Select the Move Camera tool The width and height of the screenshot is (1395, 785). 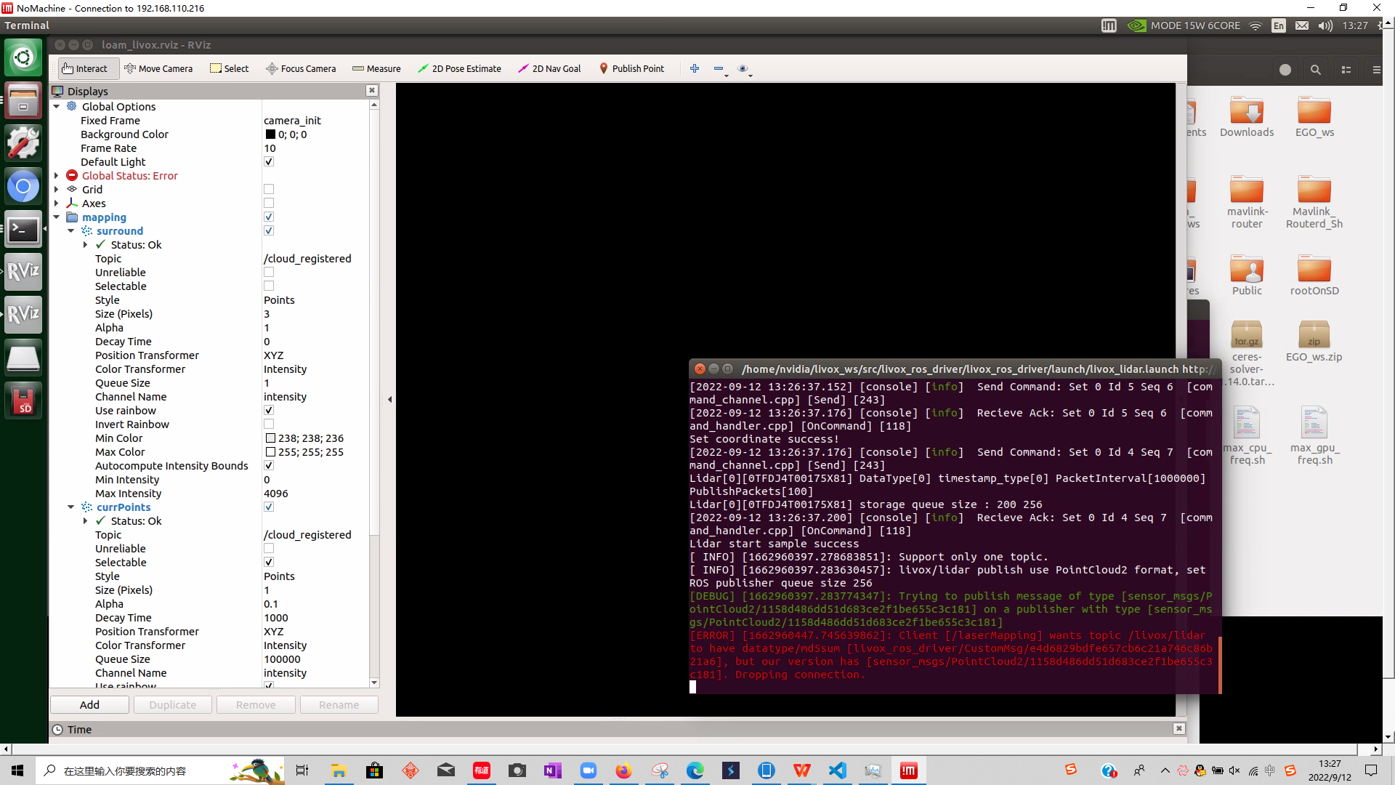(158, 68)
